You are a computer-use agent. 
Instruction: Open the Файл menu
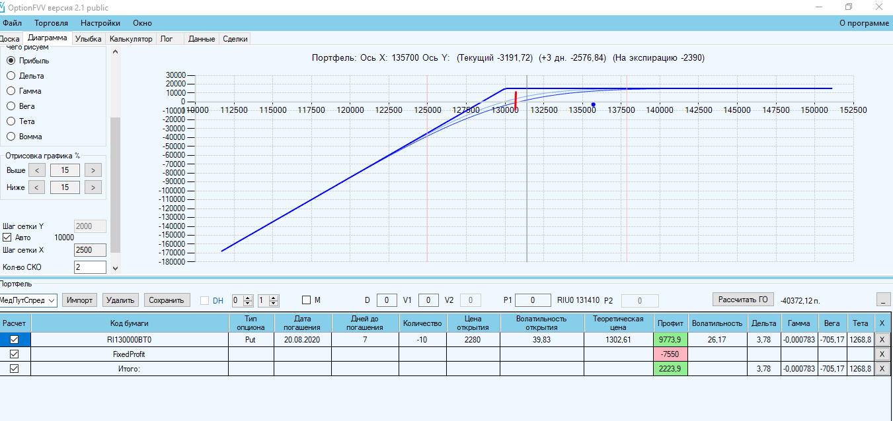pyautogui.click(x=12, y=23)
